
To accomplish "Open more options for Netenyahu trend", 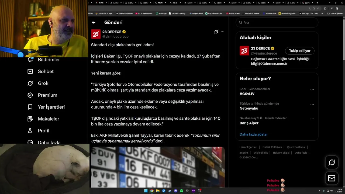I will pos(312,104).
